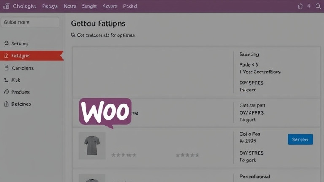Select the Acturs menu item
The height and width of the screenshot is (182, 324).
(110, 6)
